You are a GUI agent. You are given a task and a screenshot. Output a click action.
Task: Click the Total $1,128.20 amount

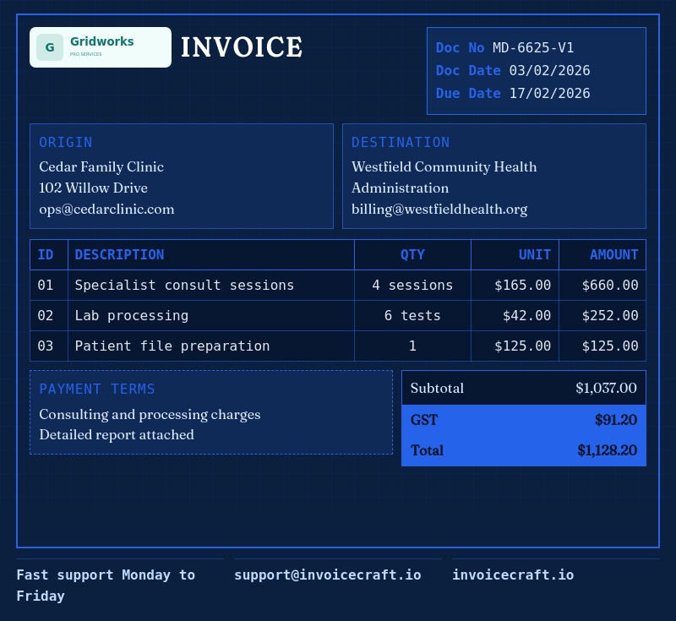tap(607, 450)
